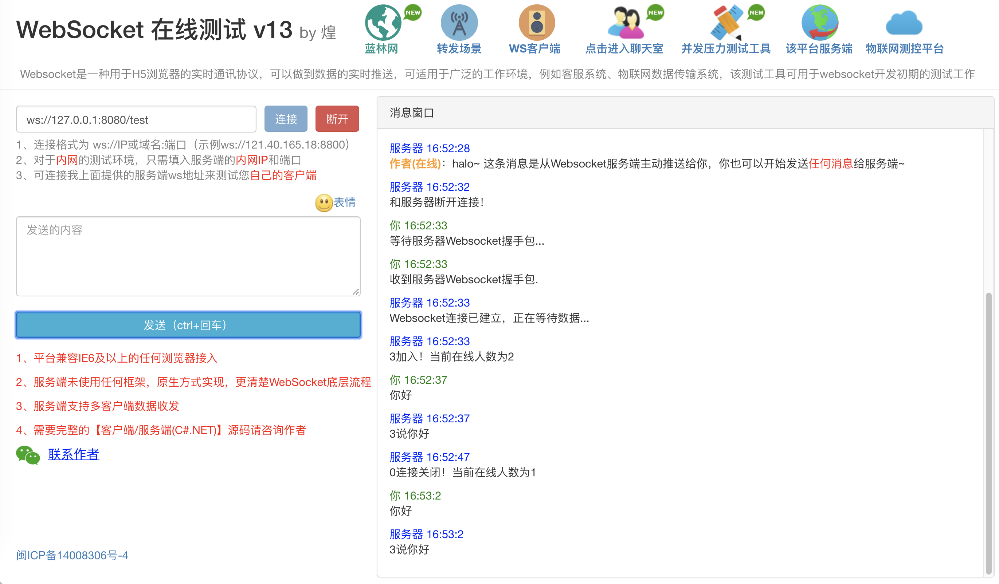Click the green WeChat icon
The width and height of the screenshot is (999, 584).
coord(28,455)
